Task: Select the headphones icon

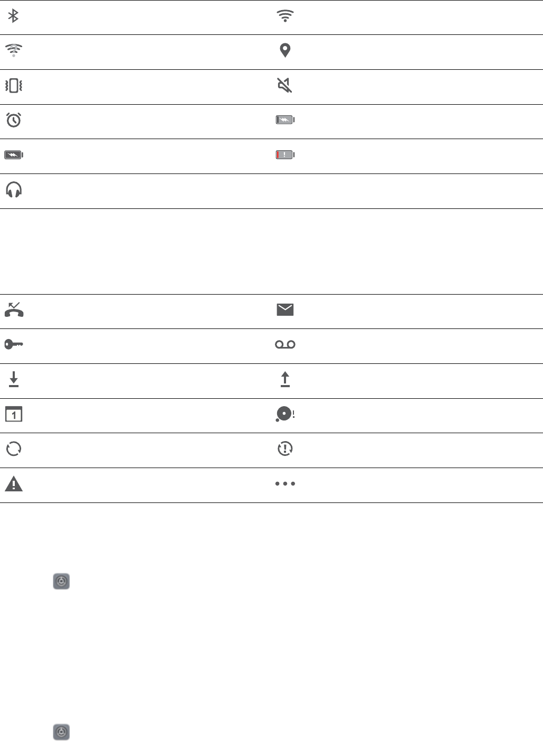Action: [x=14, y=190]
